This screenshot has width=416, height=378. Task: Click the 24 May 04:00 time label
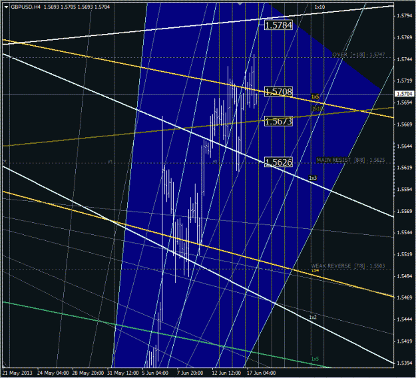(x=53, y=373)
